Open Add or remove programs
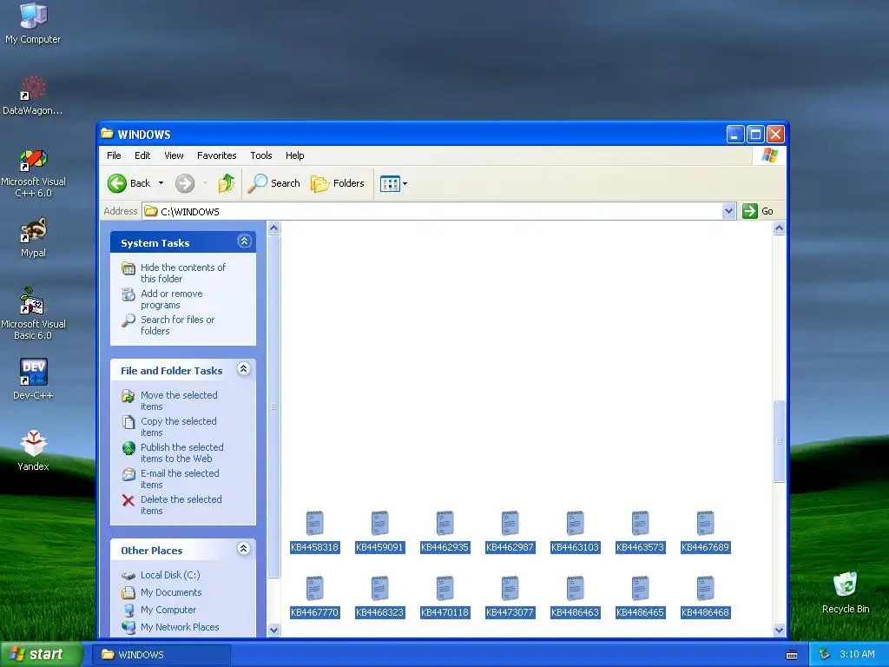Image resolution: width=889 pixels, height=667 pixels. coord(171,299)
